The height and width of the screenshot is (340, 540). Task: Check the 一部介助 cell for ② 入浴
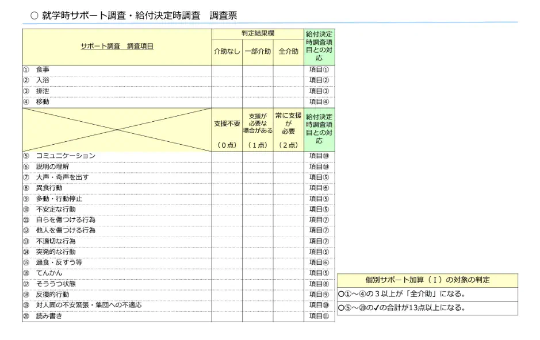pos(258,80)
